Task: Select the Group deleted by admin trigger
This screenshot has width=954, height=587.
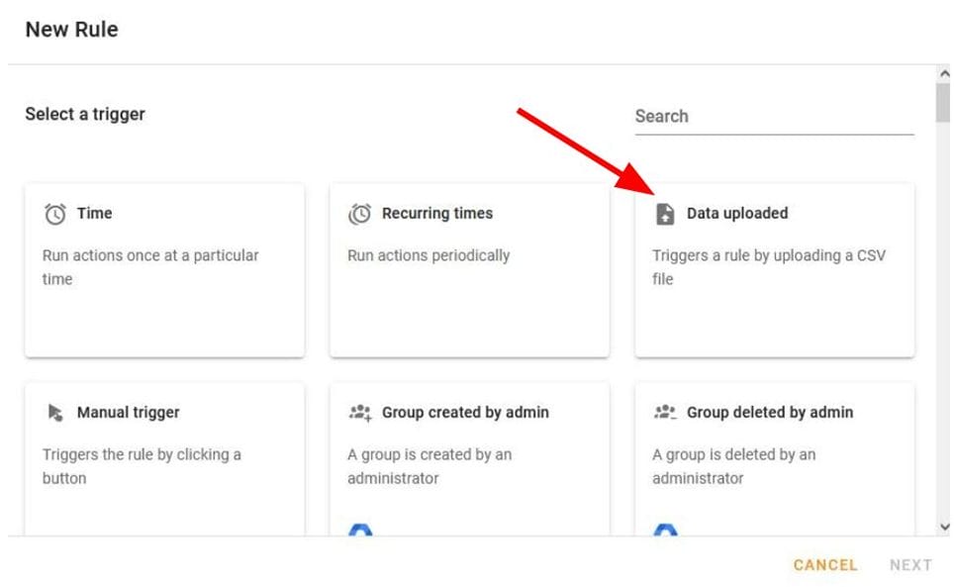Action: [x=777, y=455]
